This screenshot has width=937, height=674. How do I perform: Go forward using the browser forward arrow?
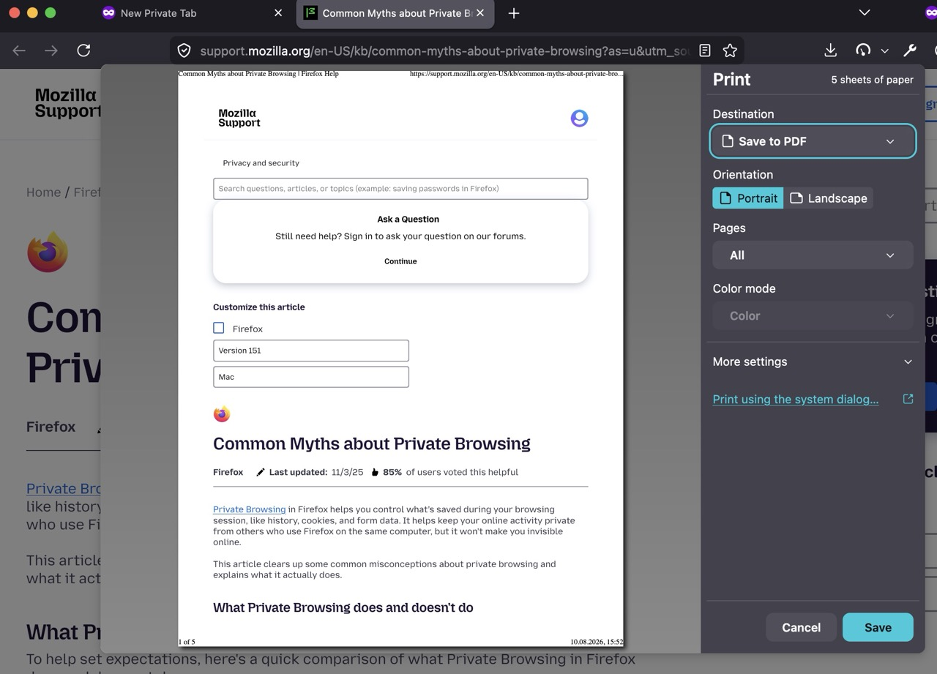pos(51,50)
